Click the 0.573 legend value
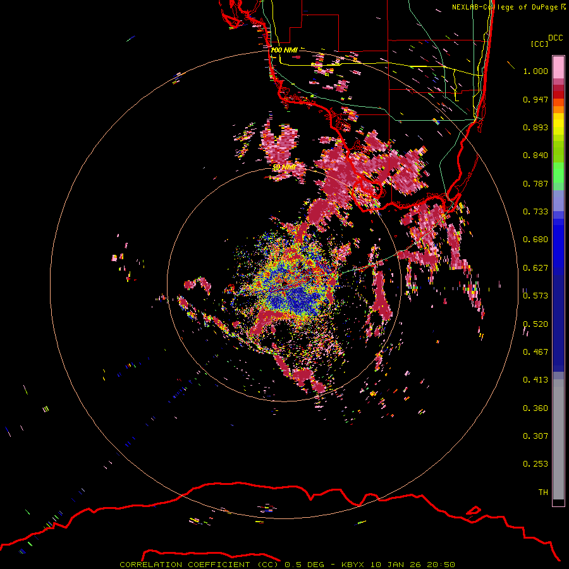Viewport: 569px width, 569px height. click(535, 296)
